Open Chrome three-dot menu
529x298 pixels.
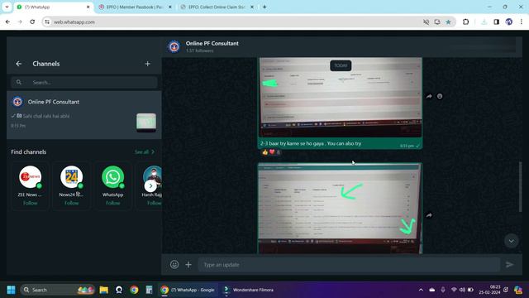coord(522,22)
